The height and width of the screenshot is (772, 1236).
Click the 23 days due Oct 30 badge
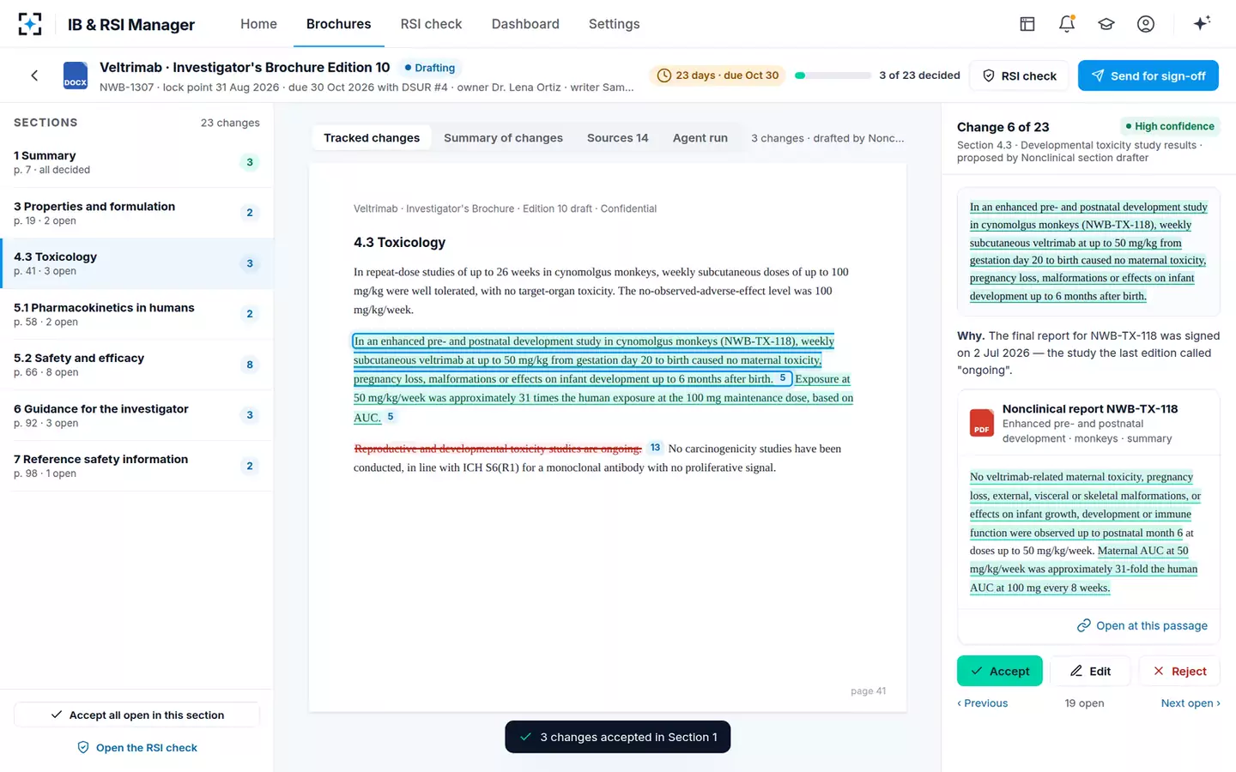pos(718,75)
